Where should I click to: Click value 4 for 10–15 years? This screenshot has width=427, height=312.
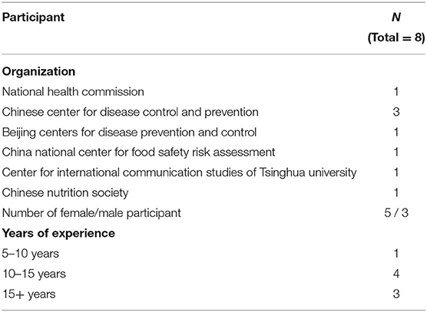pyautogui.click(x=396, y=274)
